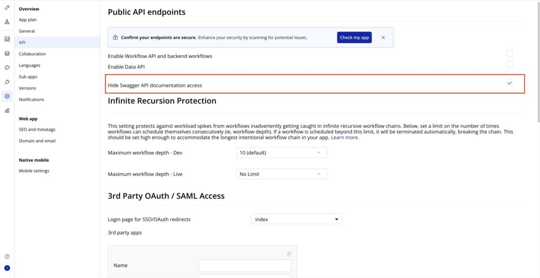Open SEO and metatags settings
The image size is (540, 278).
(x=37, y=130)
